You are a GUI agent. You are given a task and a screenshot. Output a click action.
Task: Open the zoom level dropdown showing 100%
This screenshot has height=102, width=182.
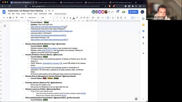(x=23, y=18)
